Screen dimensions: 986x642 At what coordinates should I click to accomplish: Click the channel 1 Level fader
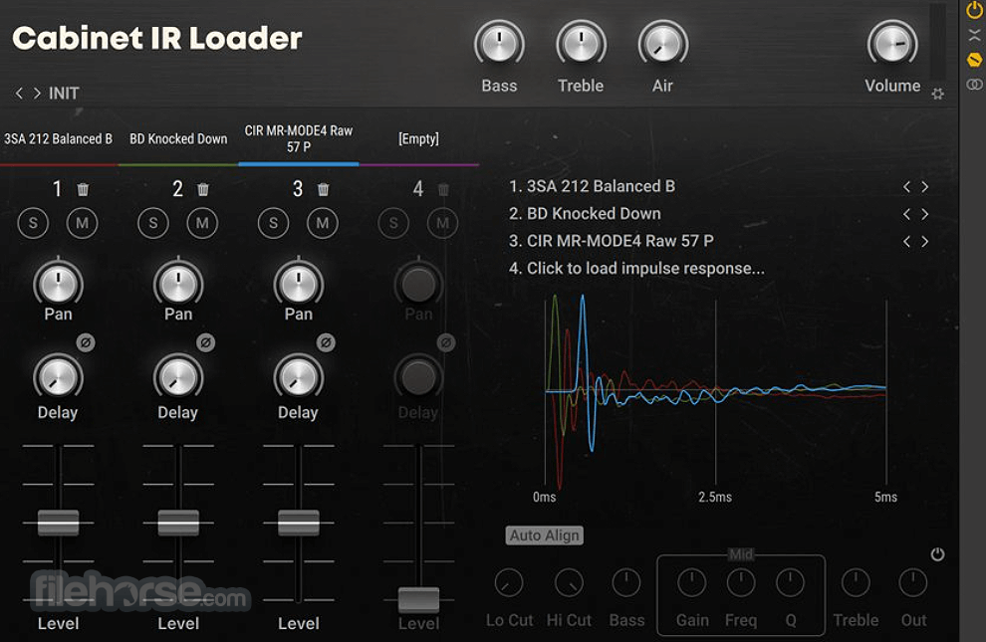tap(59, 523)
